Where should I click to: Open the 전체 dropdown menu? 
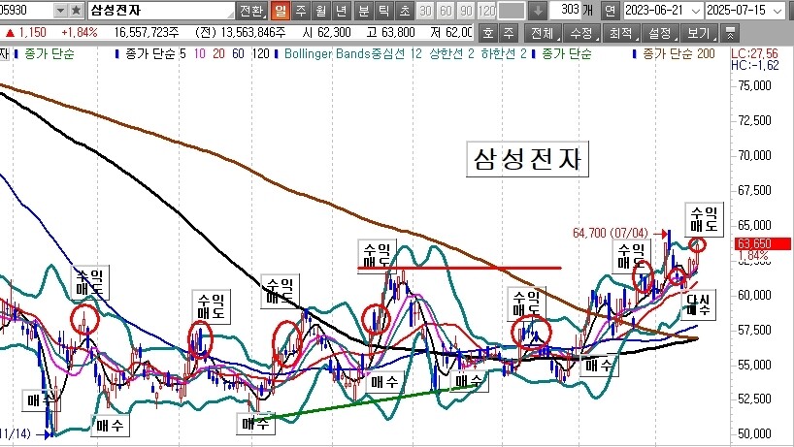point(544,33)
